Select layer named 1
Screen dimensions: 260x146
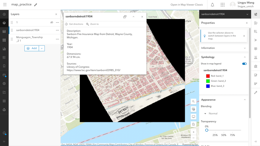(x=35, y=23)
